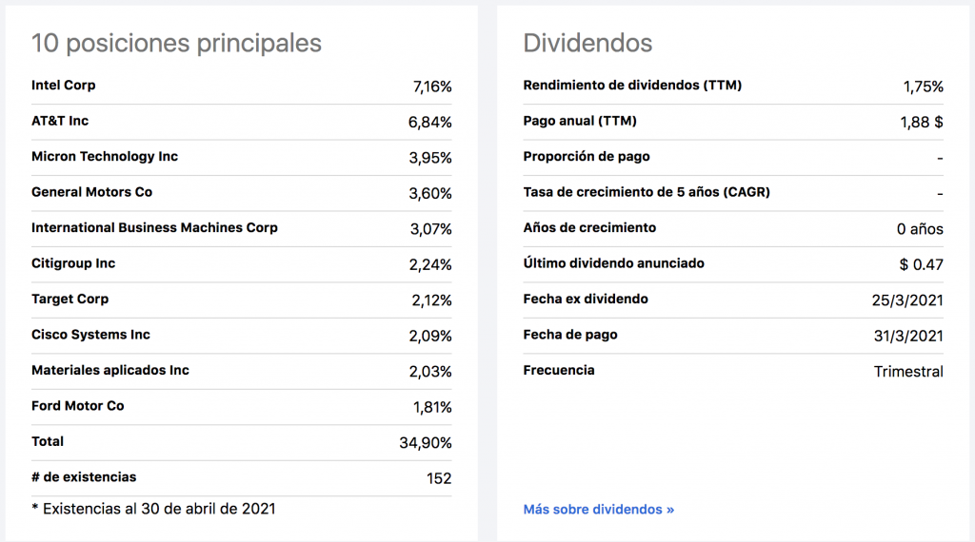Select the AT&T Inc holding
This screenshot has width=975, height=542.
[x=60, y=121]
